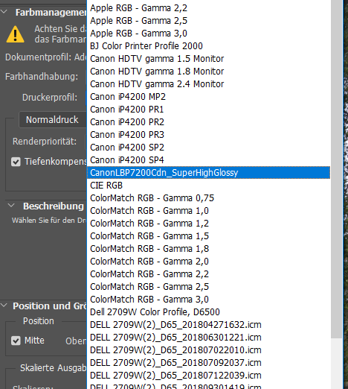This screenshot has width=348, height=389.
Task: Choose BJ Color Printer Profile 2000
Action: 209,46
